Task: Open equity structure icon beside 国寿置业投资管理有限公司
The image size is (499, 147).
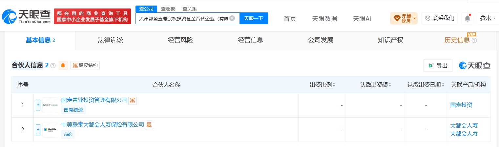Action: (x=132, y=100)
